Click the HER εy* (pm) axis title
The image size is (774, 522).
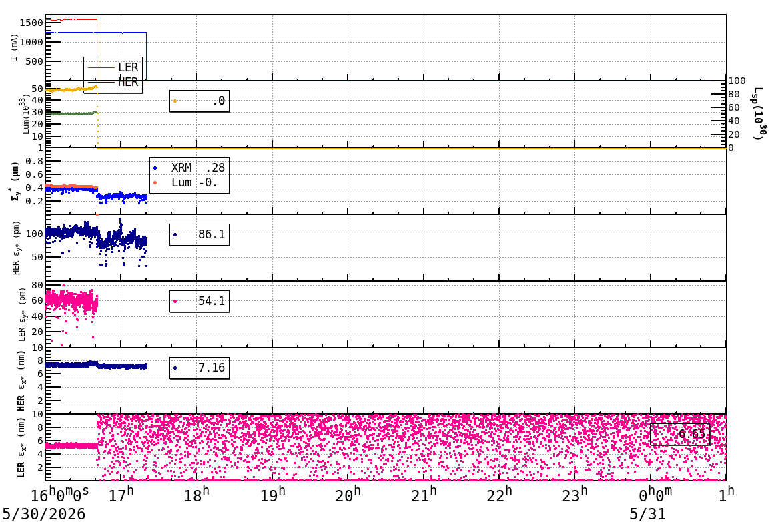tap(16, 248)
